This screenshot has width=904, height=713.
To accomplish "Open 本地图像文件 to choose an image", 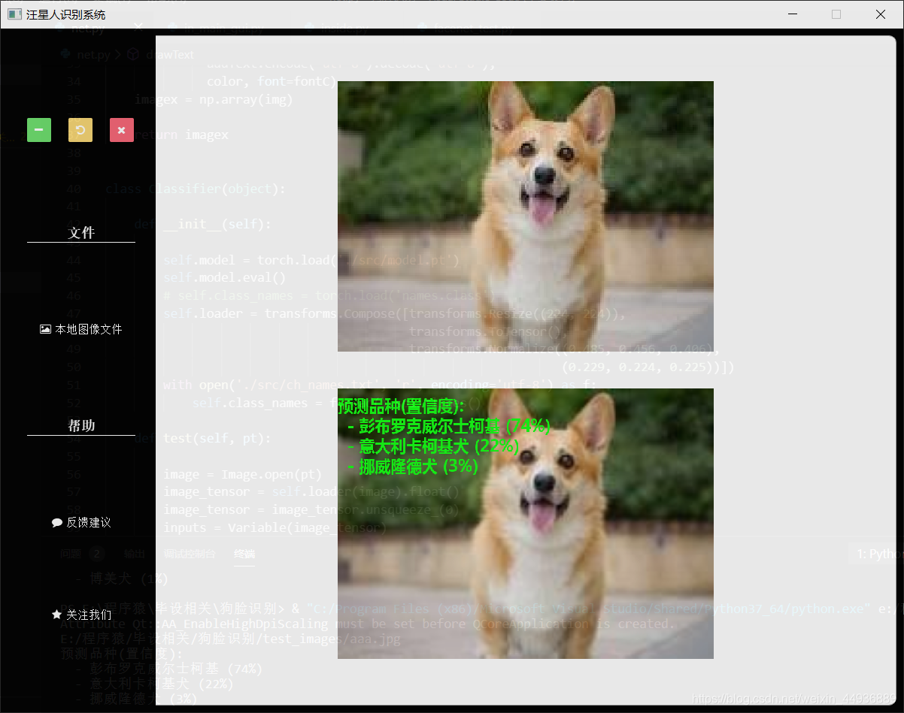I will pos(81,329).
